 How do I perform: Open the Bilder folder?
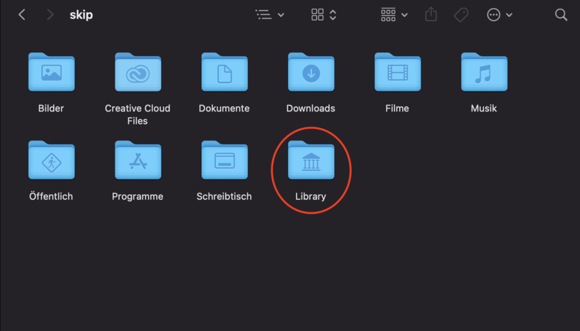tap(51, 73)
